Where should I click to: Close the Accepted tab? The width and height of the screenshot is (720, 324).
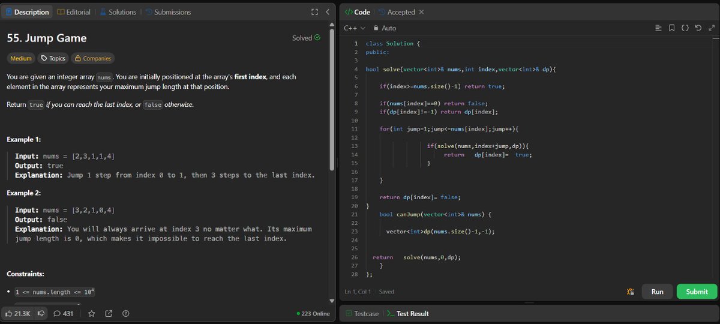click(x=421, y=12)
